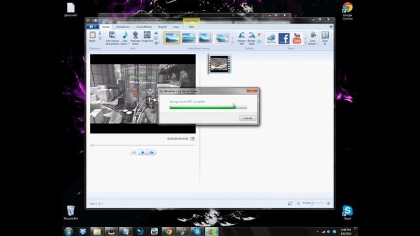This screenshot has height=236, width=420.
Task: Expand the Share gallery
Action: [305, 43]
